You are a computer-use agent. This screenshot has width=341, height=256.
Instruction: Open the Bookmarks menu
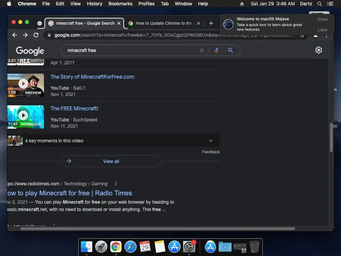(121, 4)
